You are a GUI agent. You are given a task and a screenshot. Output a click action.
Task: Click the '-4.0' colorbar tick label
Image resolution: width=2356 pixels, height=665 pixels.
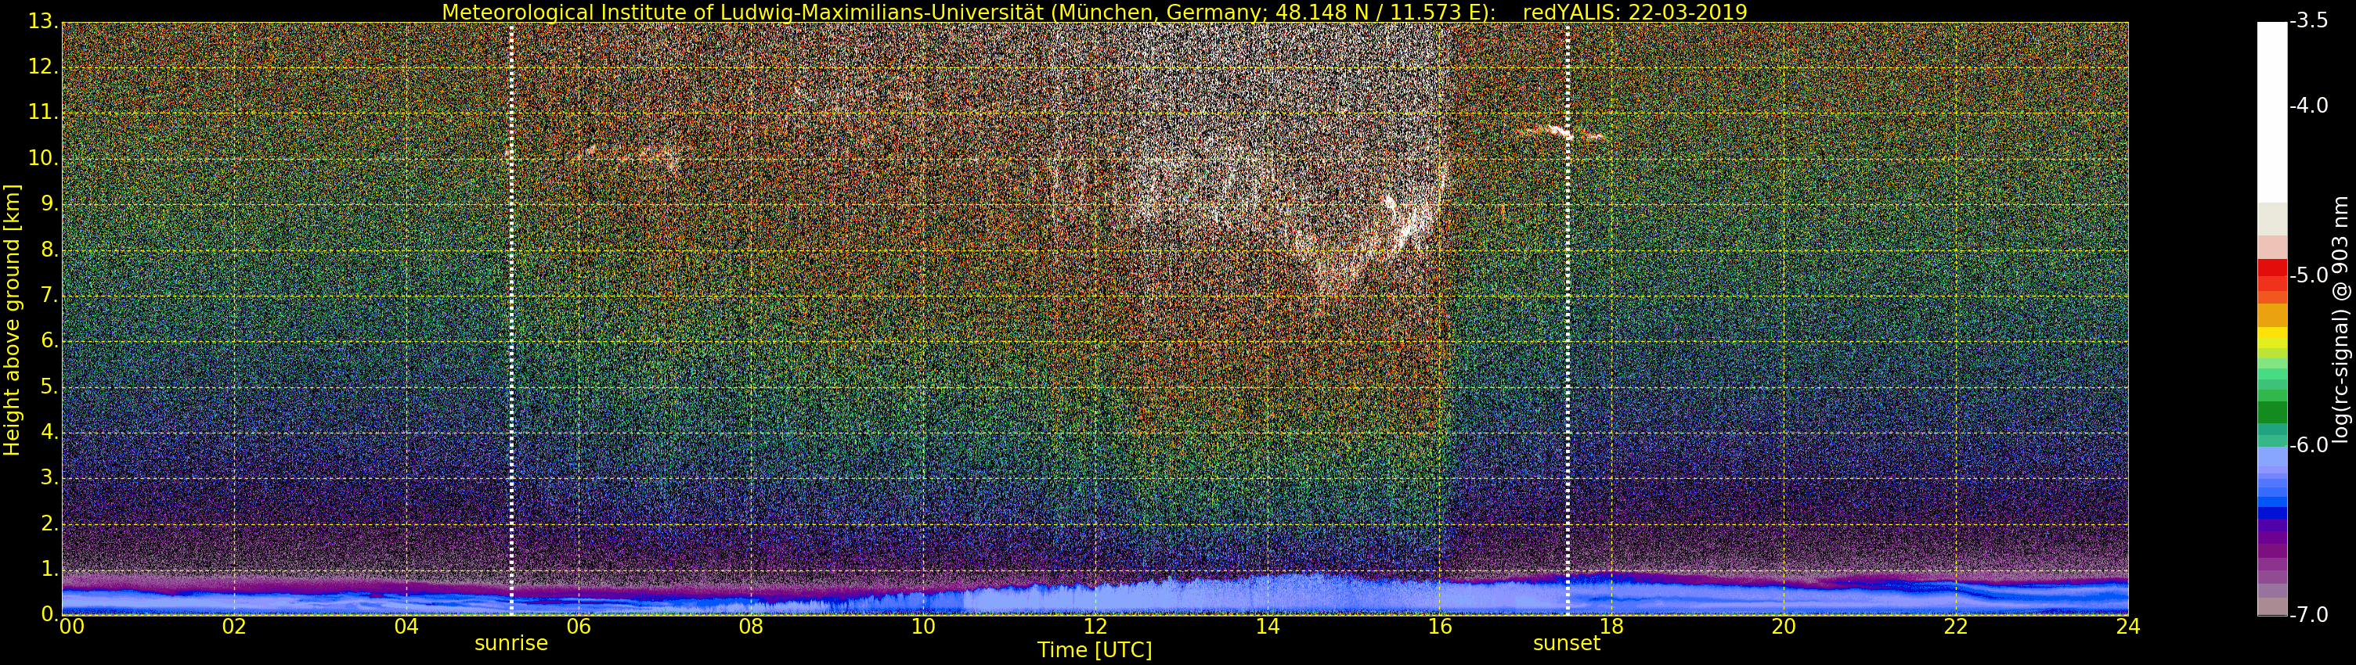[x=2309, y=105]
